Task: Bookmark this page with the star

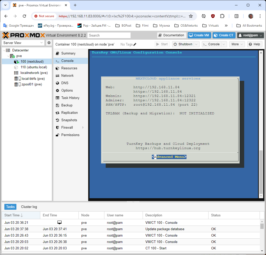Action: pos(191,16)
